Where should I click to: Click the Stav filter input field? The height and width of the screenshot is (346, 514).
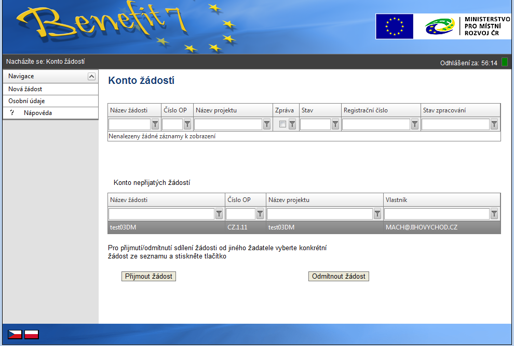[x=315, y=124]
